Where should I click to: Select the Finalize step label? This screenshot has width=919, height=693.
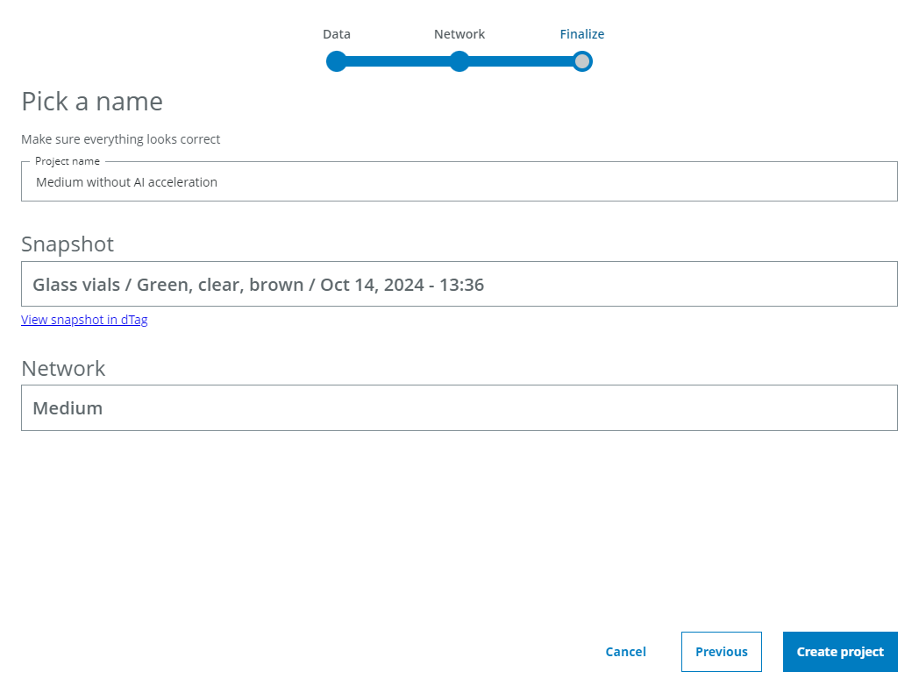point(582,33)
